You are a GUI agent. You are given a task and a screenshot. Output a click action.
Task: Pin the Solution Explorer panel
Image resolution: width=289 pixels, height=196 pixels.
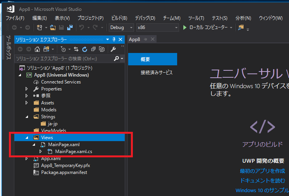tap(114, 39)
